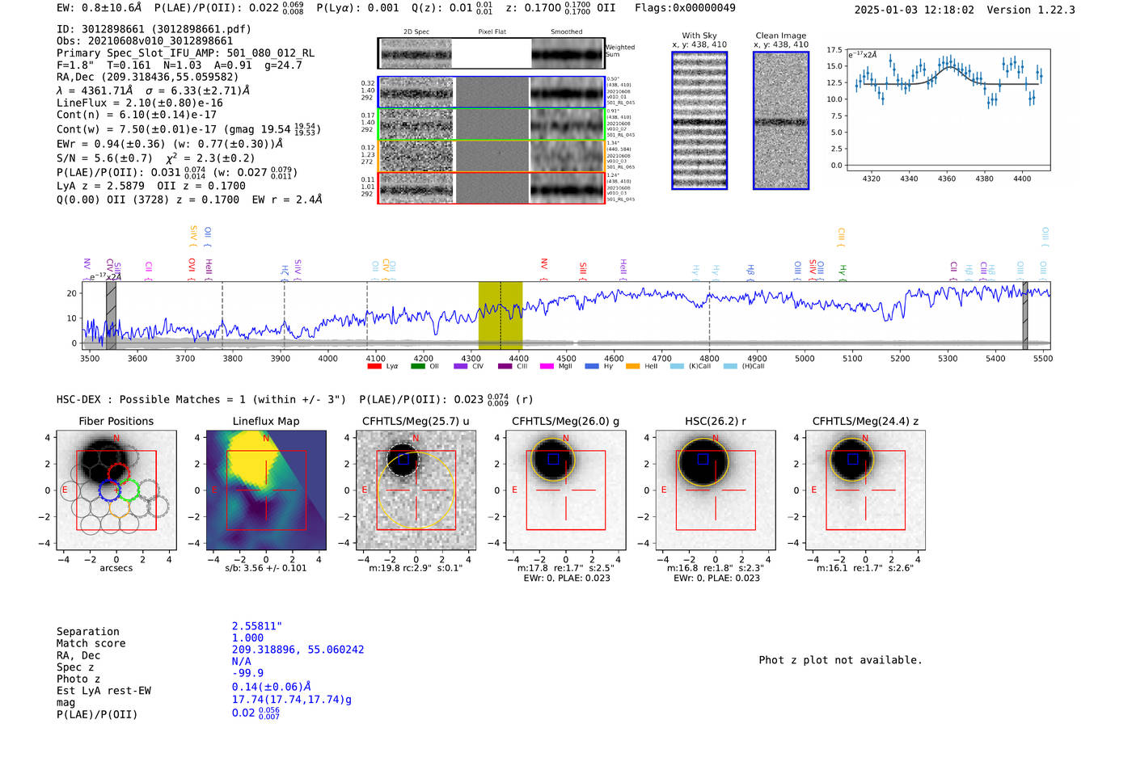Click the red Lyα legend swatch
The image size is (1132, 770).
tap(374, 367)
